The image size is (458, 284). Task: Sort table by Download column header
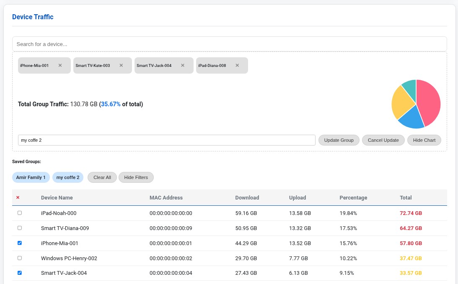pos(247,197)
